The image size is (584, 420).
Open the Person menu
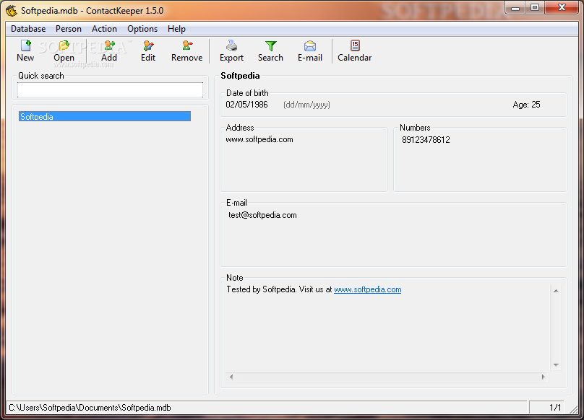69,29
